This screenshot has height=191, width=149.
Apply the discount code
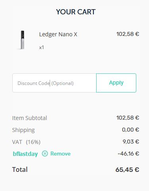[x=116, y=83]
